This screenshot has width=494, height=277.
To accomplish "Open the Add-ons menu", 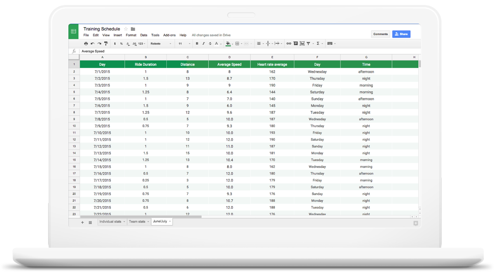I will point(169,35).
